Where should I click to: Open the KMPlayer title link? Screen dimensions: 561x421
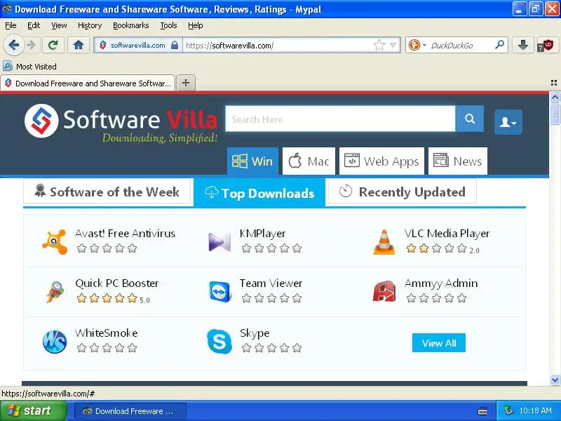(x=262, y=234)
